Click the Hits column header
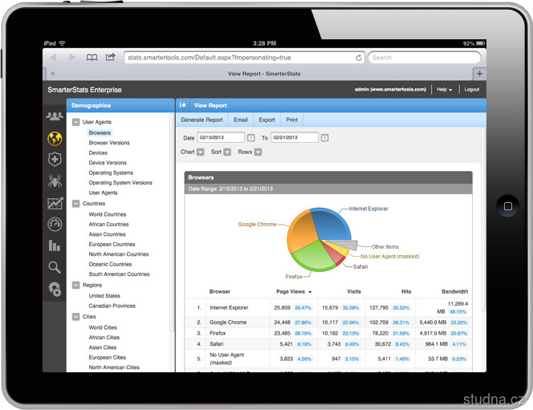This screenshot has width=533, height=410. 406,291
